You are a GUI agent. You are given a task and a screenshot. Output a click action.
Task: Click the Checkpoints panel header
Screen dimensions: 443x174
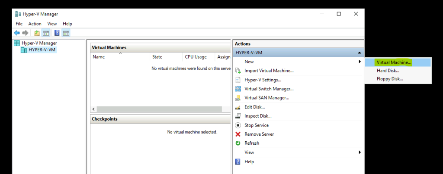pyautogui.click(x=161, y=119)
